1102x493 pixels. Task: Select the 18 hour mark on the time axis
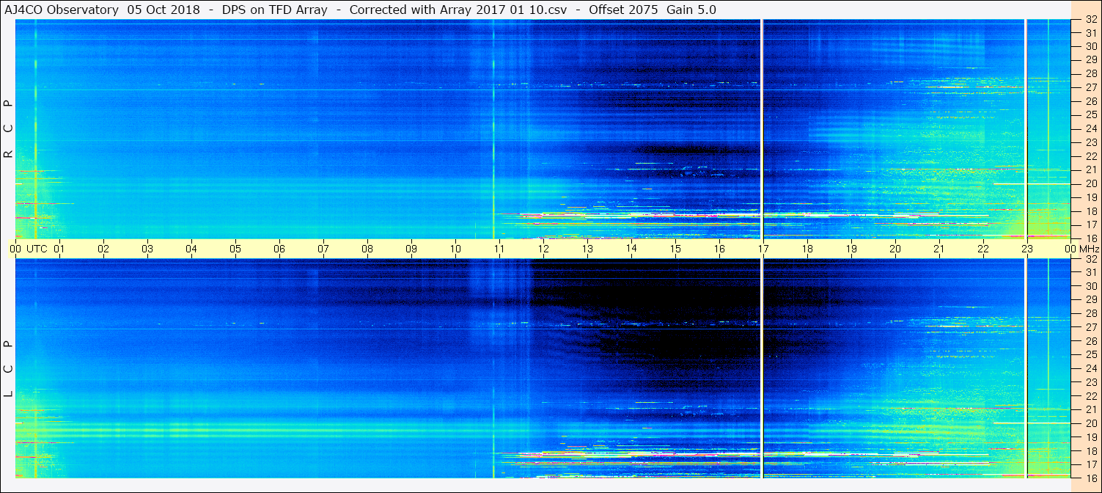807,249
